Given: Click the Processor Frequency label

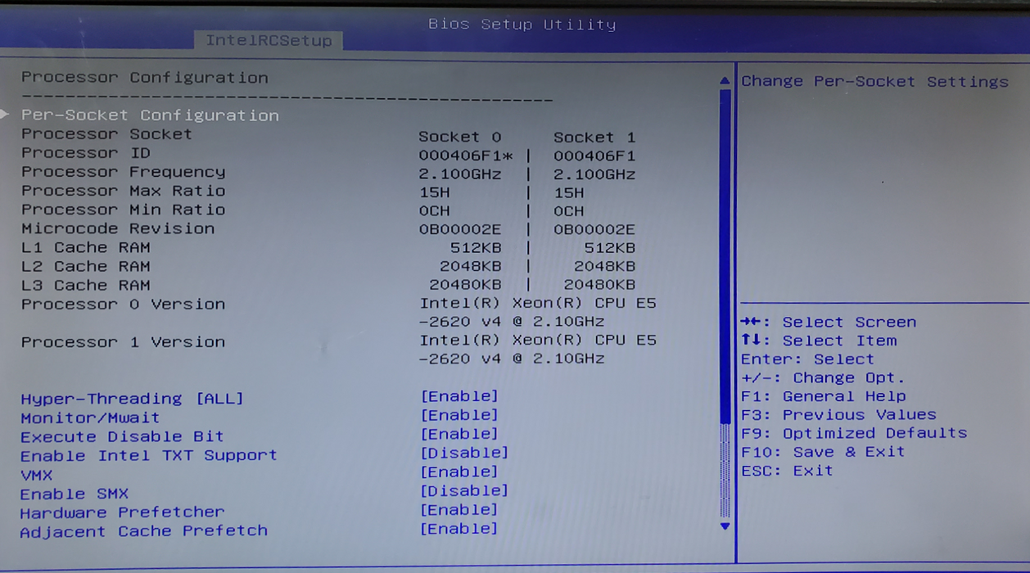Looking at the screenshot, I should 124,172.
